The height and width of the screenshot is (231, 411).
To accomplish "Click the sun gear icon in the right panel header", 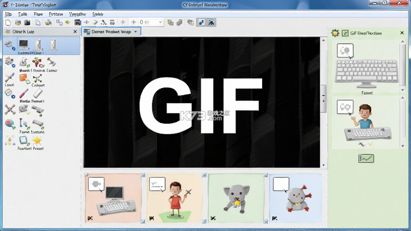I will pos(335,33).
